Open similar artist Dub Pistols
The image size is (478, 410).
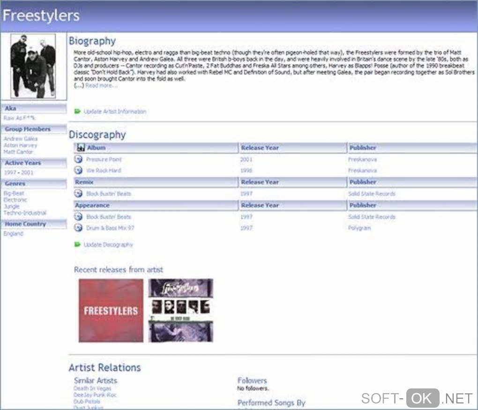[x=87, y=402]
